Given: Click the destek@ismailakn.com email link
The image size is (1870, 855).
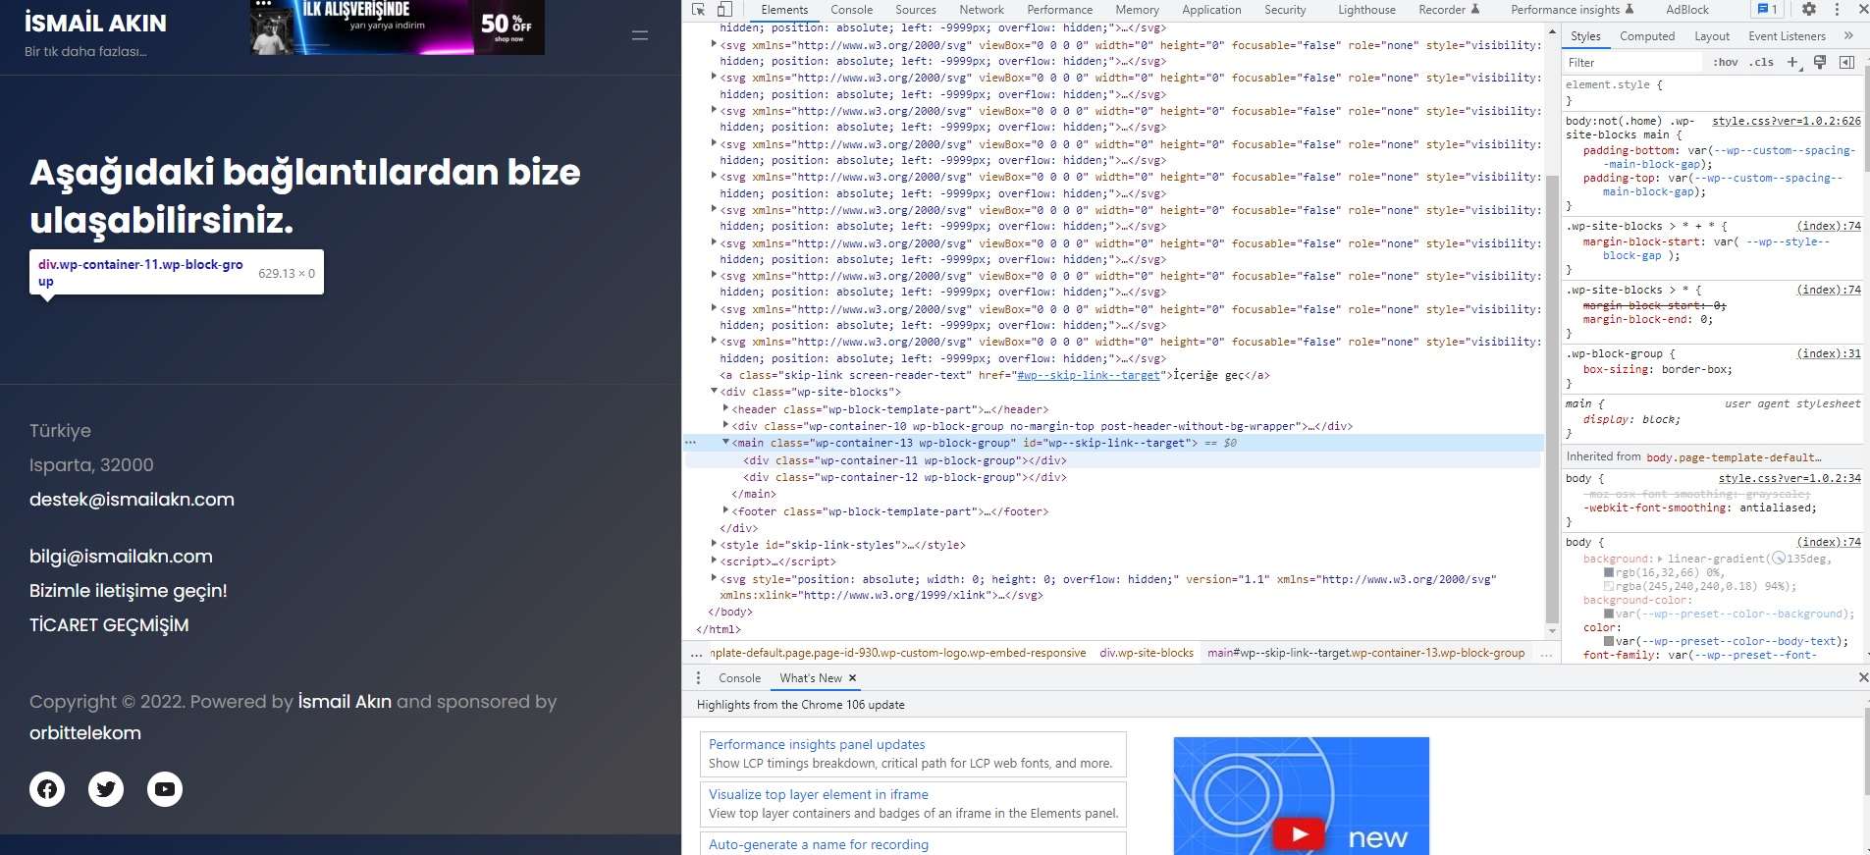Looking at the screenshot, I should click(x=132, y=500).
